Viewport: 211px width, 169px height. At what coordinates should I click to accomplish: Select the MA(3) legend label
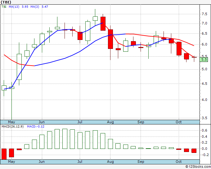[35, 7]
